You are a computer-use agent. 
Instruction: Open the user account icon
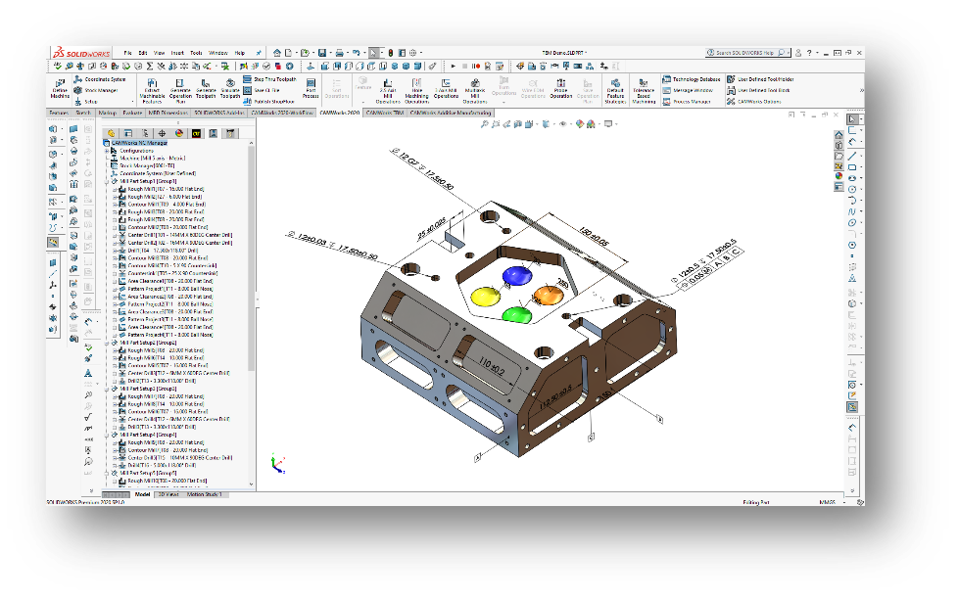coord(798,53)
